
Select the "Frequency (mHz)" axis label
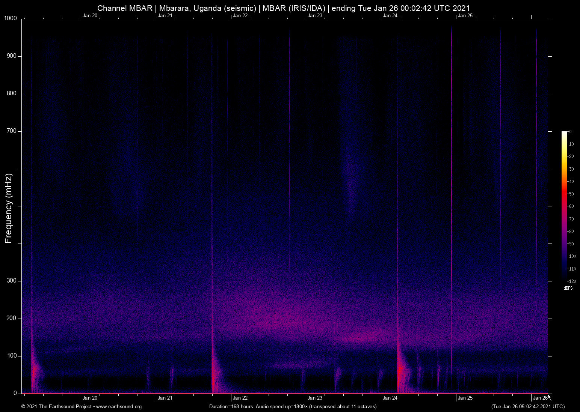9,208
